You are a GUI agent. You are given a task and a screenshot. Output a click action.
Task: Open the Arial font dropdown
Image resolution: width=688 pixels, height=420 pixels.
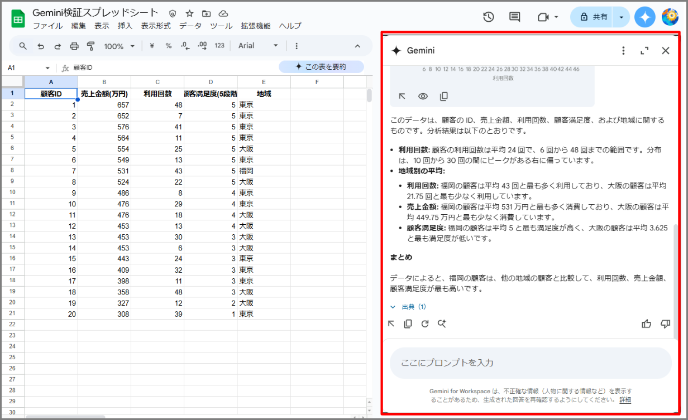pyautogui.click(x=259, y=46)
